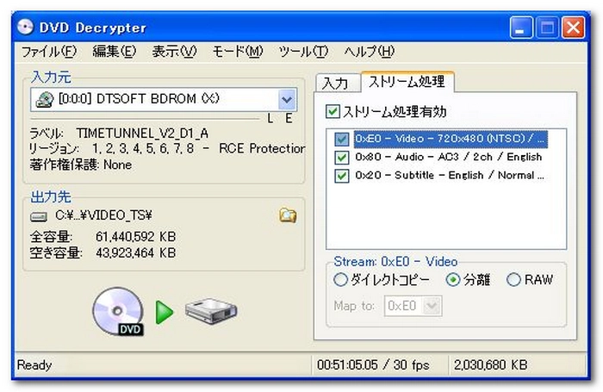Select the 0xE0 Video 720x480 stream row
Screen dimensions: 603x392
click(450, 139)
